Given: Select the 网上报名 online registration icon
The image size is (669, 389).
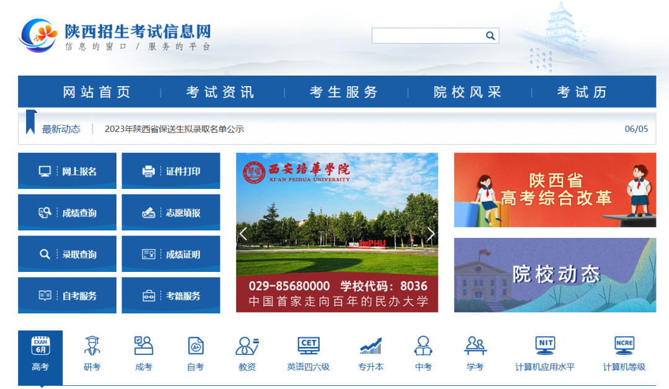Looking at the screenshot, I should [67, 170].
